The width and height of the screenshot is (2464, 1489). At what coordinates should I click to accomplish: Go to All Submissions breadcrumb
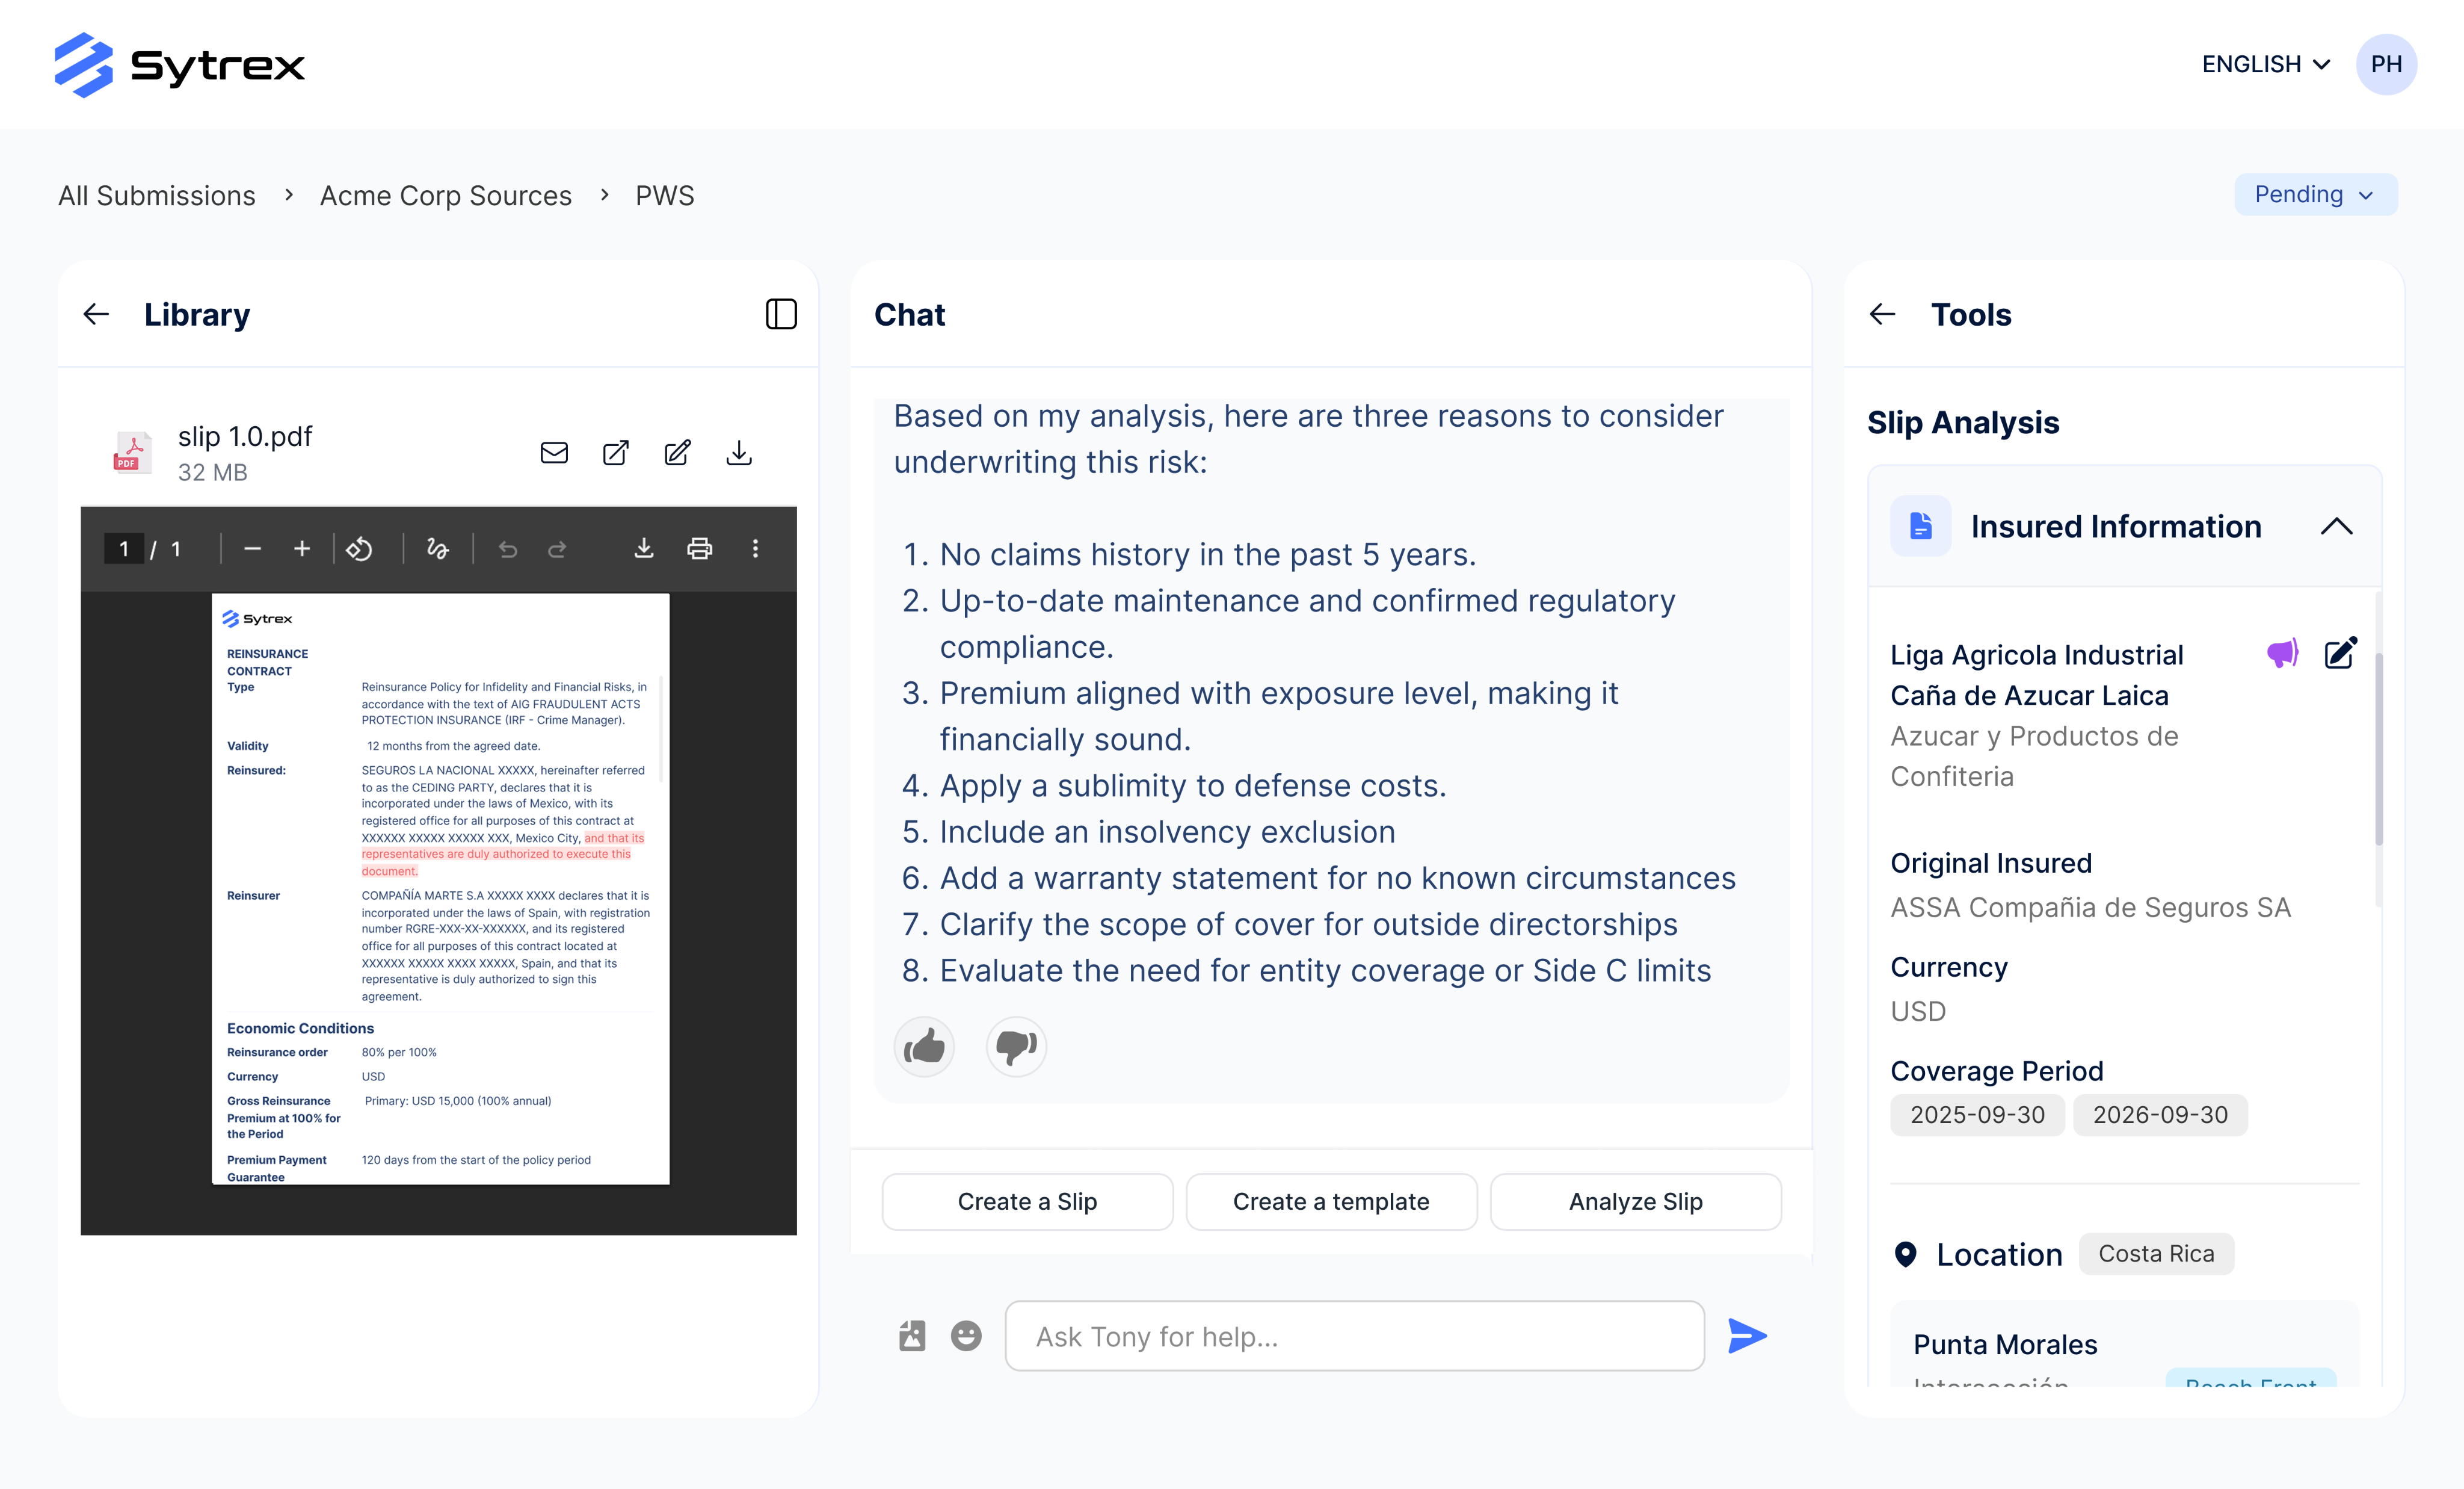click(x=157, y=195)
